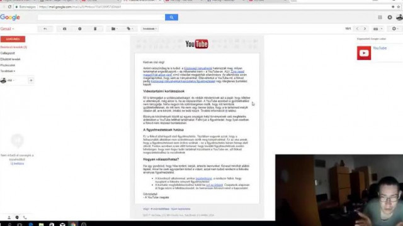Screen dimensions: 403x226
Task: Delete the email with trash icon
Action: 95,29
